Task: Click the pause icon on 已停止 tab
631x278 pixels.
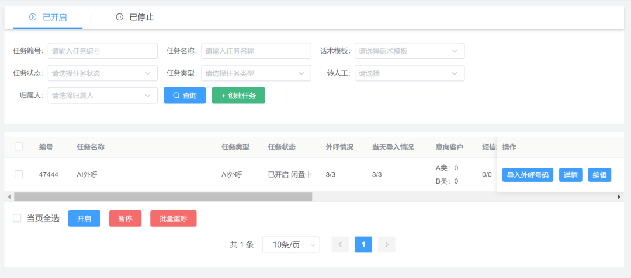Action: point(119,17)
